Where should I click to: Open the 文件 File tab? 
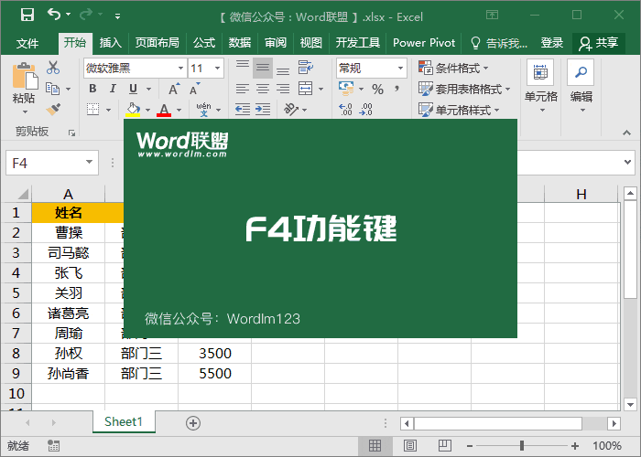click(x=27, y=42)
